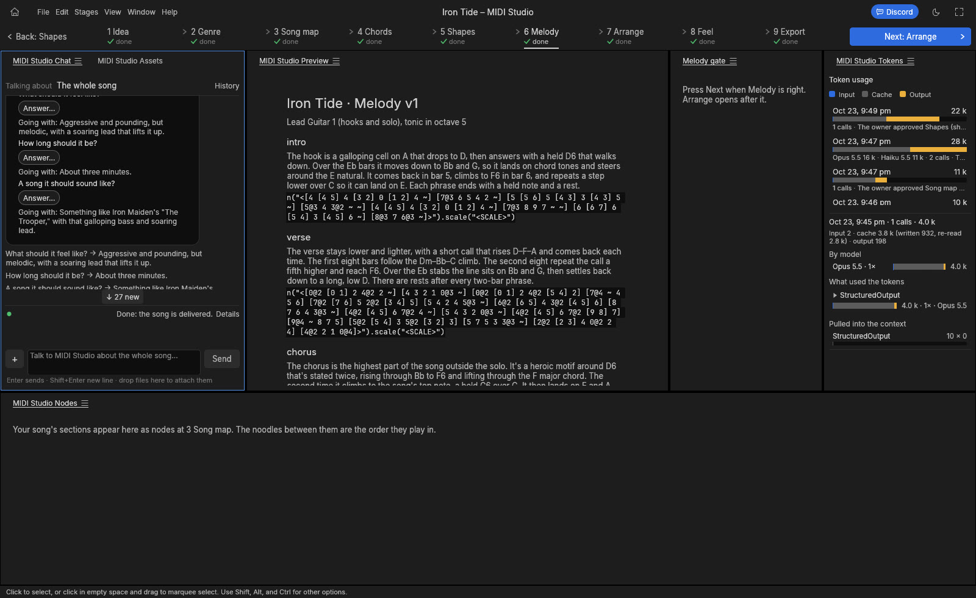Open MIDI Studio Preview panel menu icon
This screenshot has height=598, width=976.
(336, 61)
